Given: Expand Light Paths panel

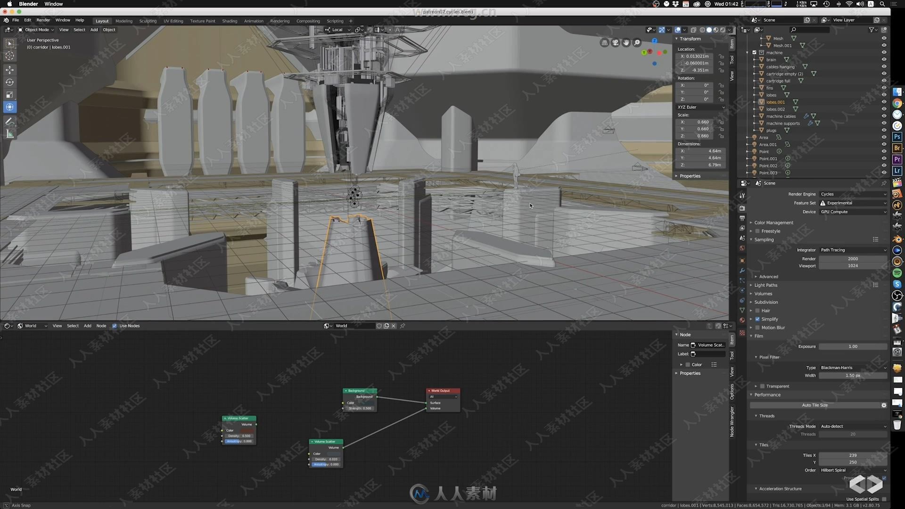Looking at the screenshot, I should pyautogui.click(x=765, y=285).
